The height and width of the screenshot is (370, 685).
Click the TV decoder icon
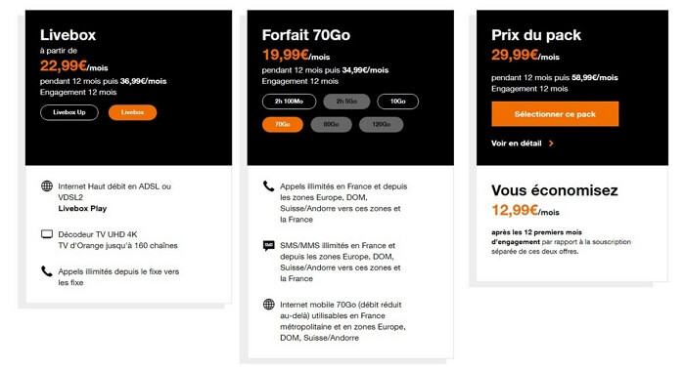tap(47, 234)
